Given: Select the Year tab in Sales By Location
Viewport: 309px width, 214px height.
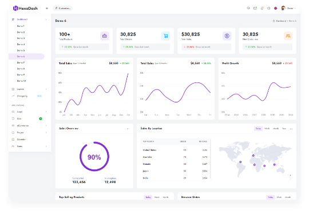Looking at the screenshot, I should (284, 129).
